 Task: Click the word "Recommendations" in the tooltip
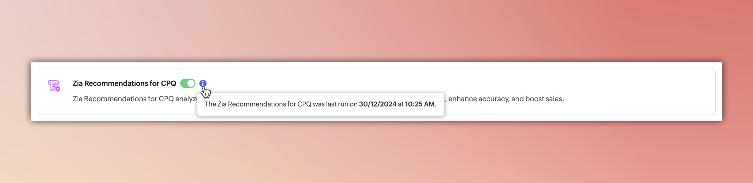256,104
